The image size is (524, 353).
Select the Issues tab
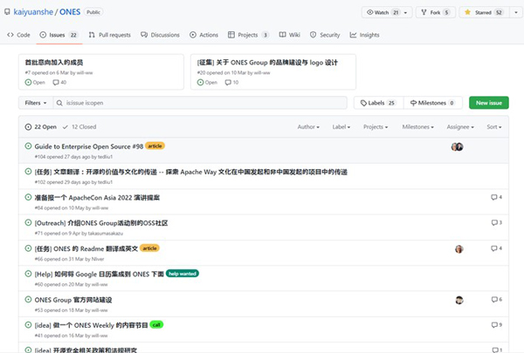click(x=59, y=35)
